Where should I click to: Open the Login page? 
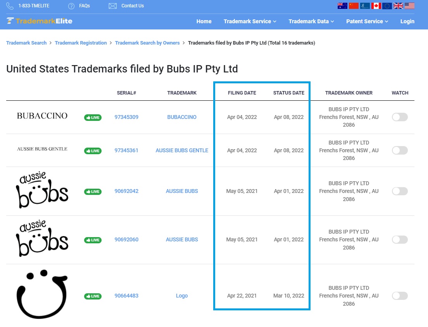click(x=407, y=21)
